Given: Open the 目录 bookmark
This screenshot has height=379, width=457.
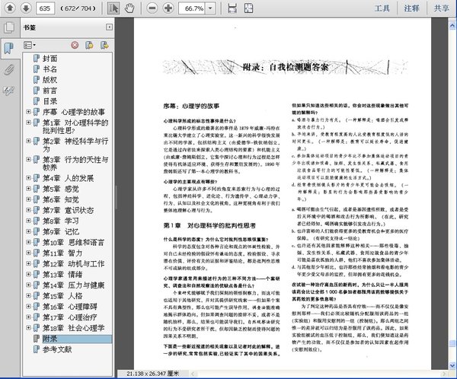Looking at the screenshot, I should pos(50,101).
